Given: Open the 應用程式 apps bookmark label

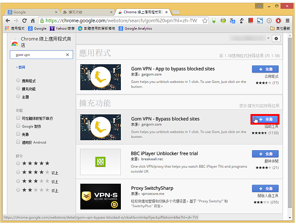Looking at the screenshot, I should point(17,28).
